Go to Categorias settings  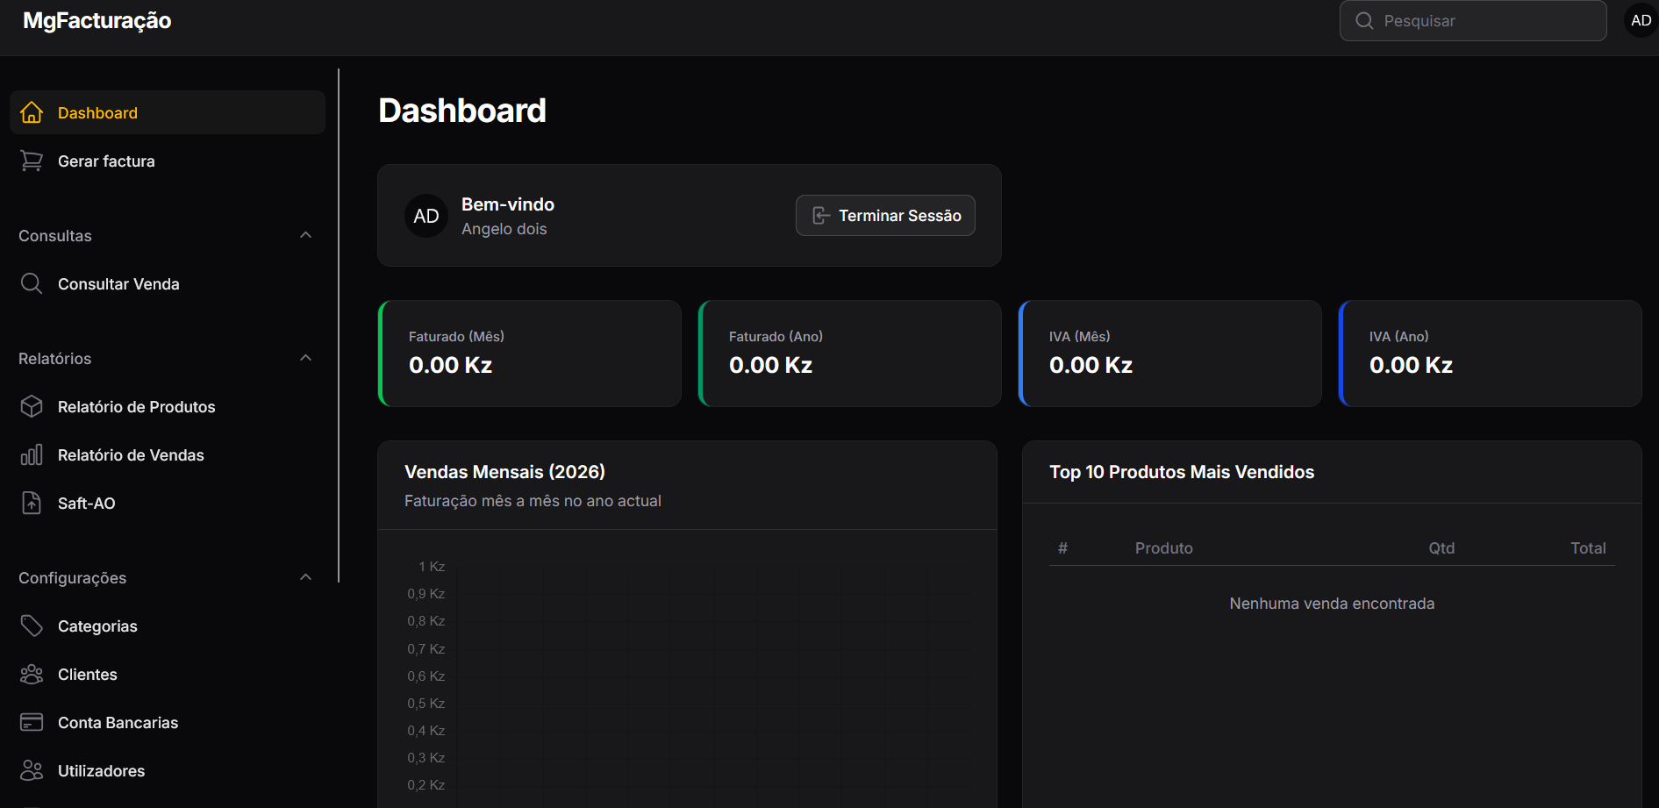pos(168,626)
